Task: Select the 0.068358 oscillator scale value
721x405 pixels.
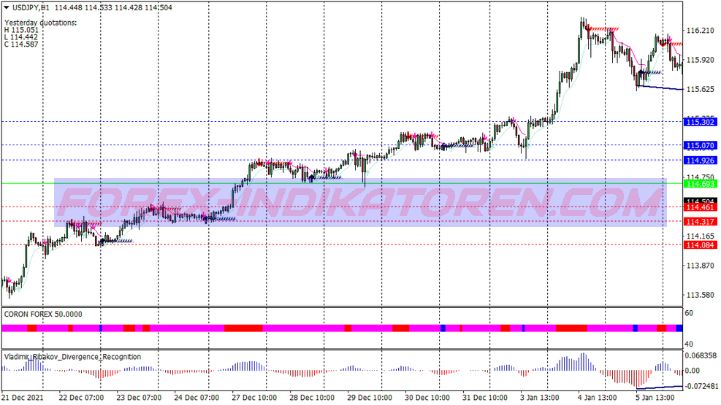Action: [701, 356]
